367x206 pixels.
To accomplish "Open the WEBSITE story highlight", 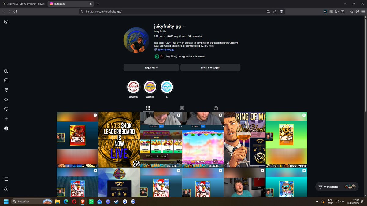I will pos(150,87).
